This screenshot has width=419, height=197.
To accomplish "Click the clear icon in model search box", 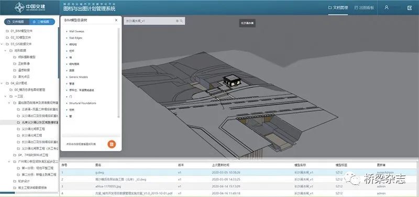I will coord(177,21).
